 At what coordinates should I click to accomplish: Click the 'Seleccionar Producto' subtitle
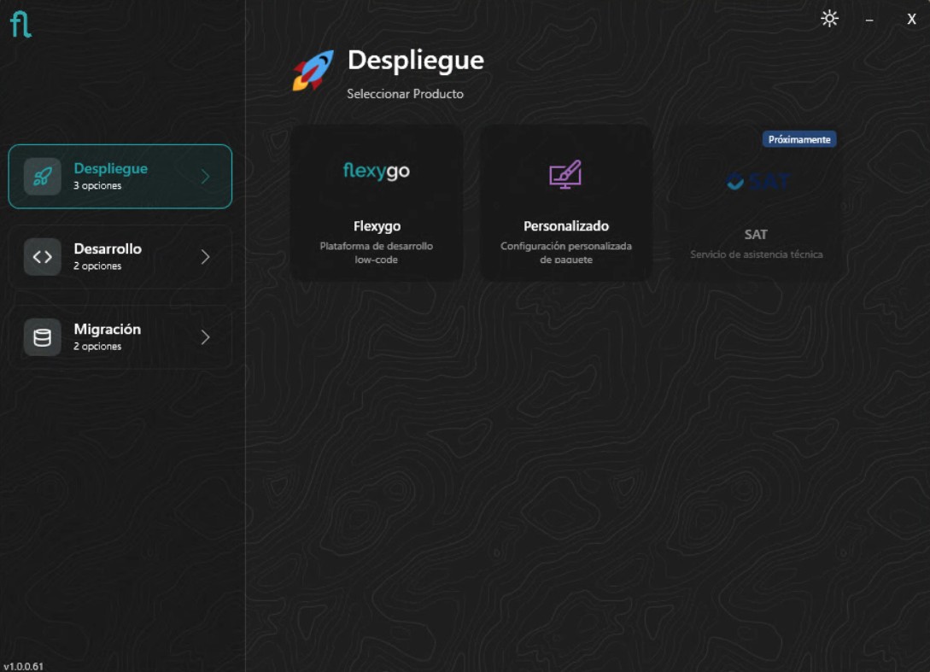[x=405, y=94]
